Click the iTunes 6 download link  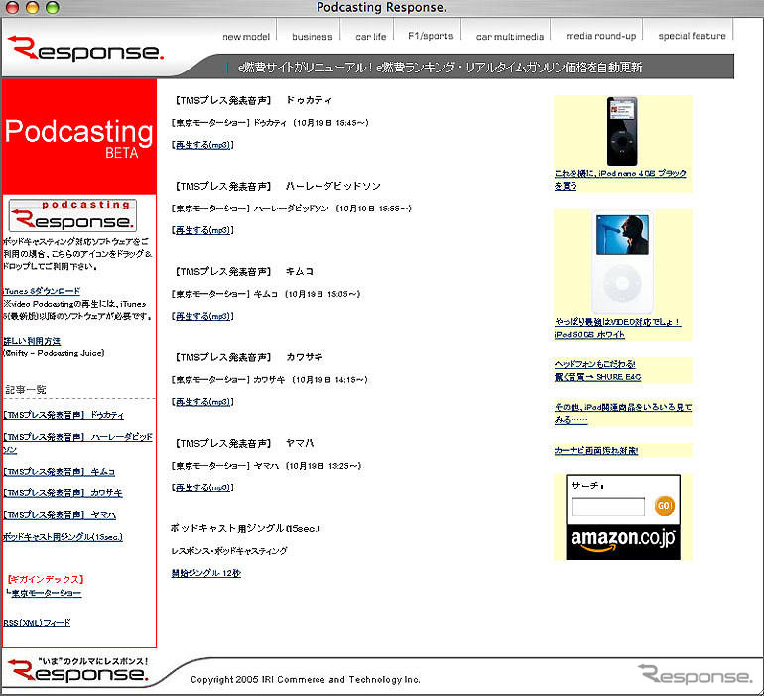(42, 291)
